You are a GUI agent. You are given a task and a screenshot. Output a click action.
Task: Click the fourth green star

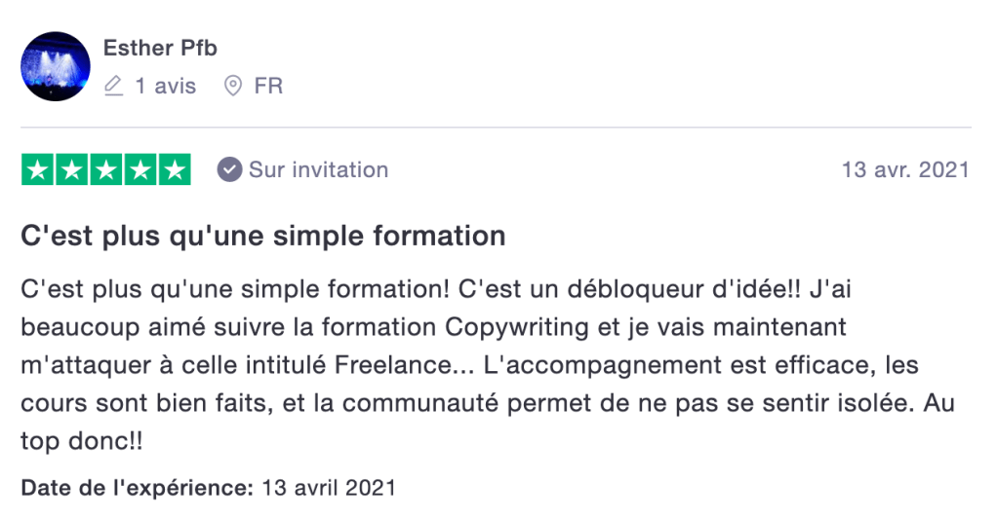[140, 170]
